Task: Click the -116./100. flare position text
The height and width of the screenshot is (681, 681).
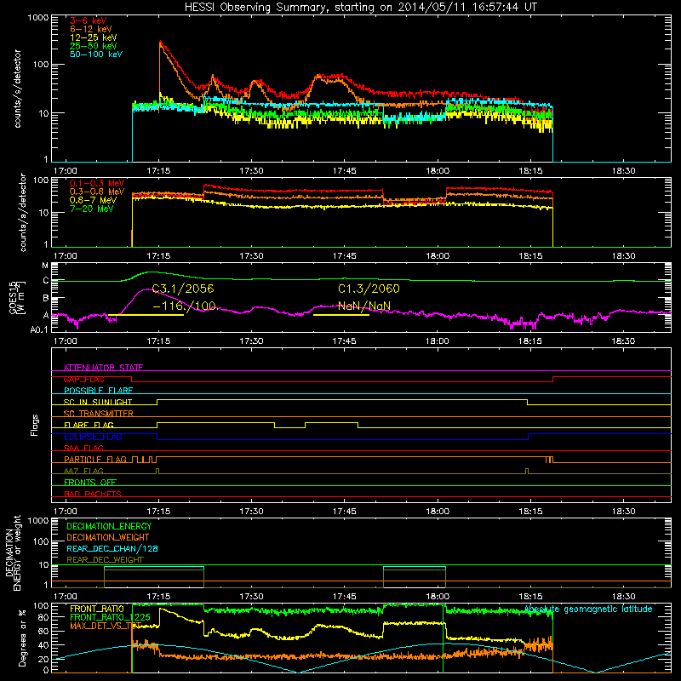Action: (x=185, y=306)
